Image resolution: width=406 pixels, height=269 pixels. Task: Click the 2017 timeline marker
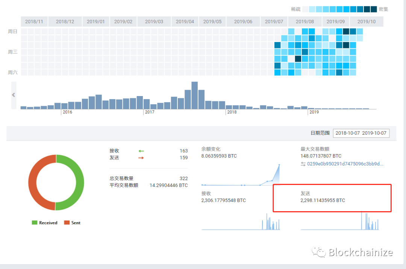tap(150, 112)
